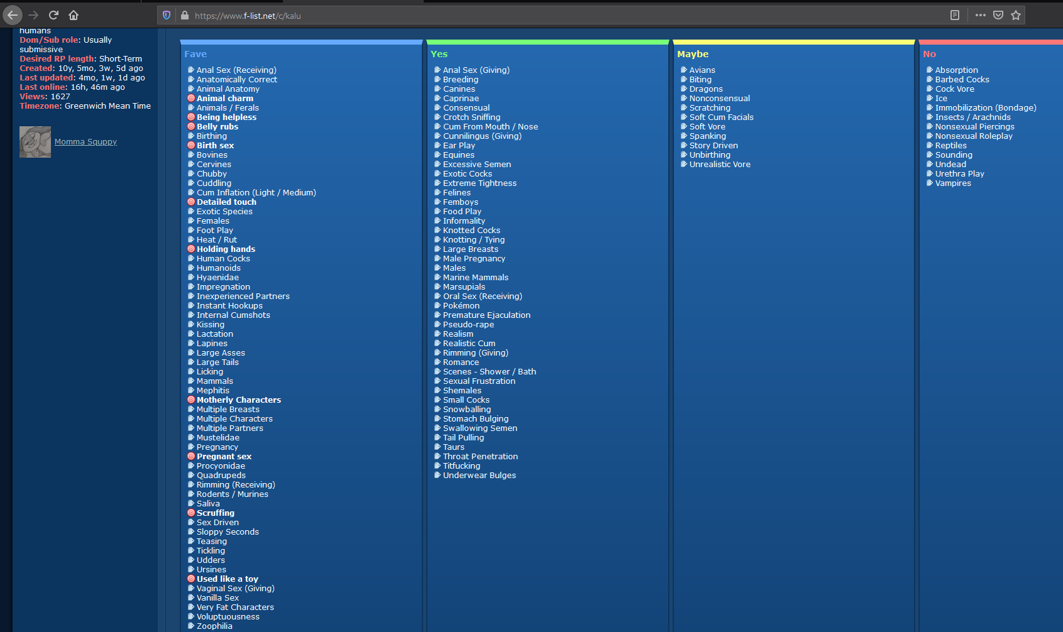
Task: Select the Scratching entry in Maybe
Action: point(710,107)
